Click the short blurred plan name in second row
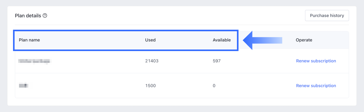 point(25,85)
